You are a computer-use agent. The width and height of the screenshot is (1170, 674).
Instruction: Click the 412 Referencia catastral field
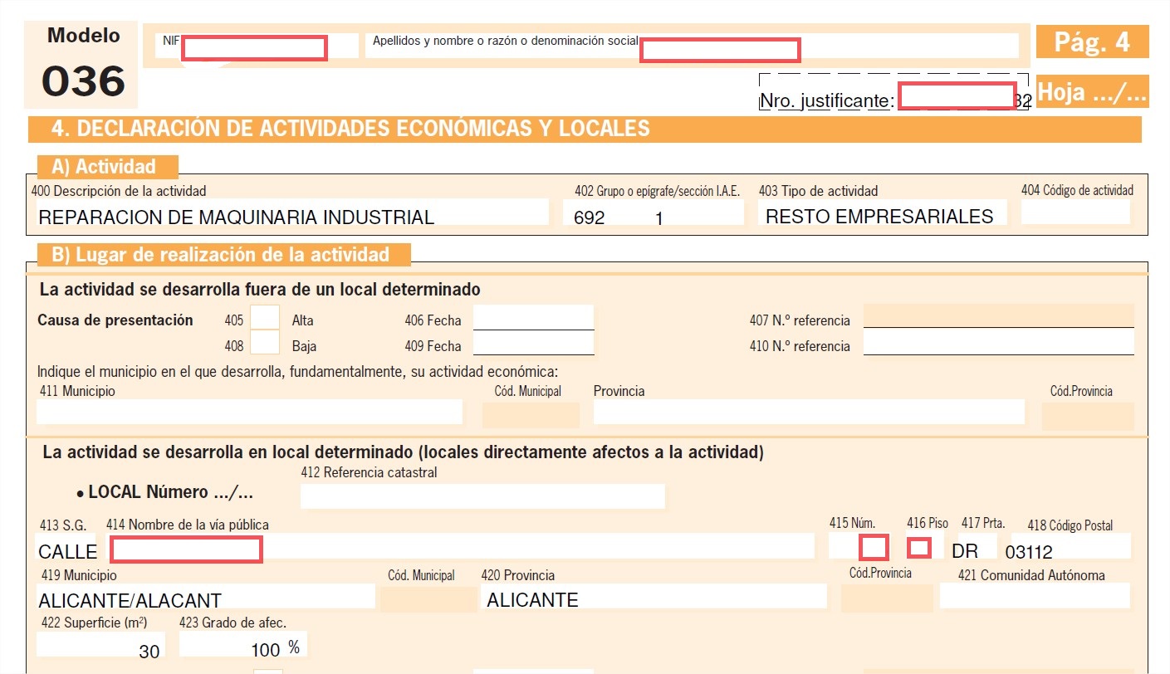click(x=482, y=496)
